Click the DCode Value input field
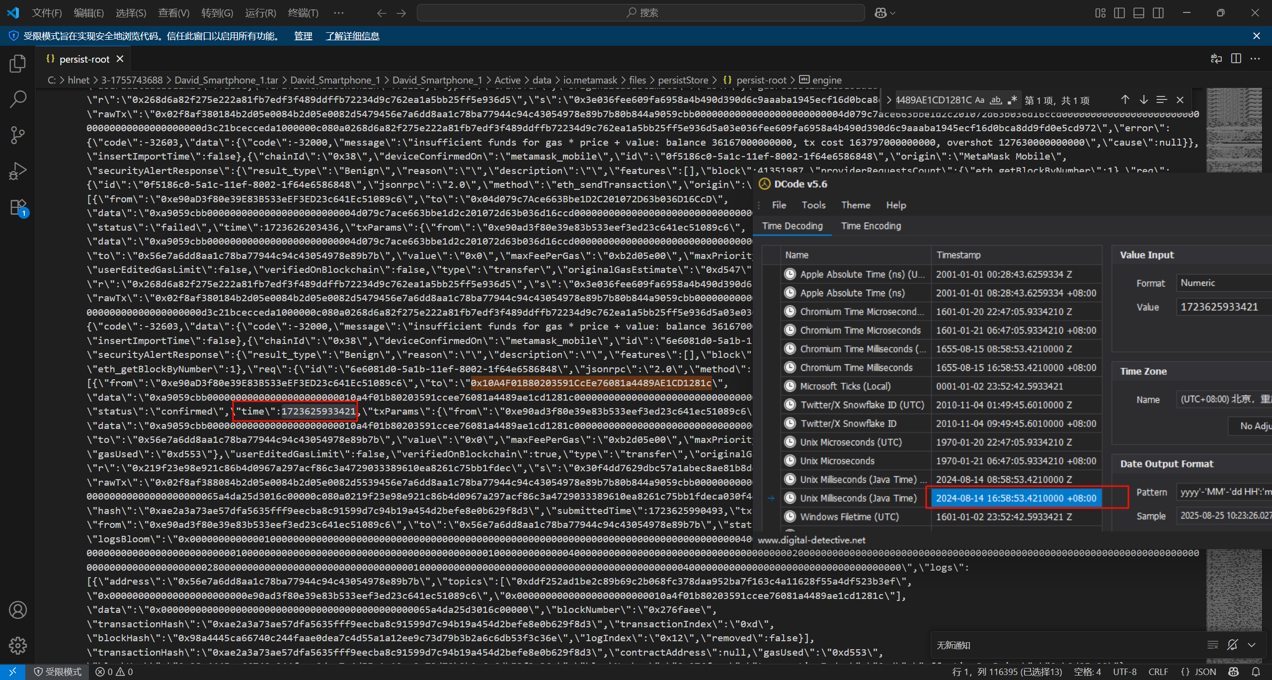1272x680 pixels. [1223, 307]
